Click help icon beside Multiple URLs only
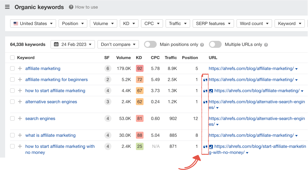This screenshot has width=308, height=170. coord(266,45)
